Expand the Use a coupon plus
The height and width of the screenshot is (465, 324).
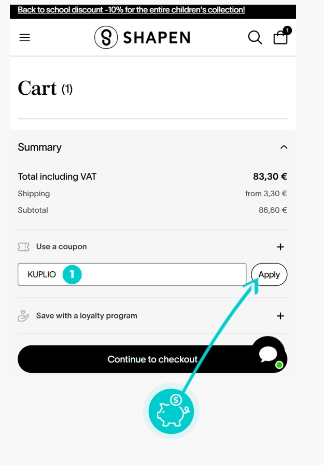pos(280,247)
